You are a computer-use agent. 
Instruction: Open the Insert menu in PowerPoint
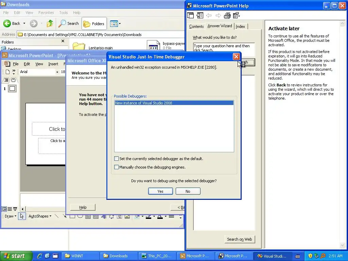(x=53, y=64)
